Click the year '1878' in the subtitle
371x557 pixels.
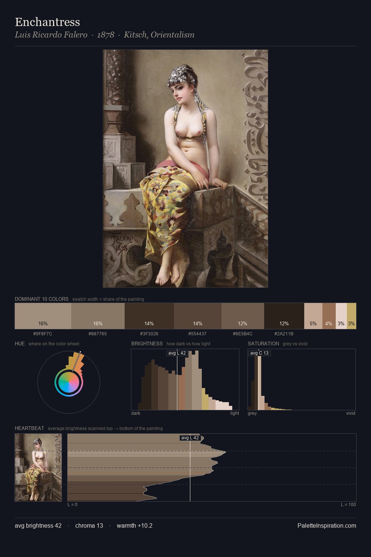[x=106, y=35]
